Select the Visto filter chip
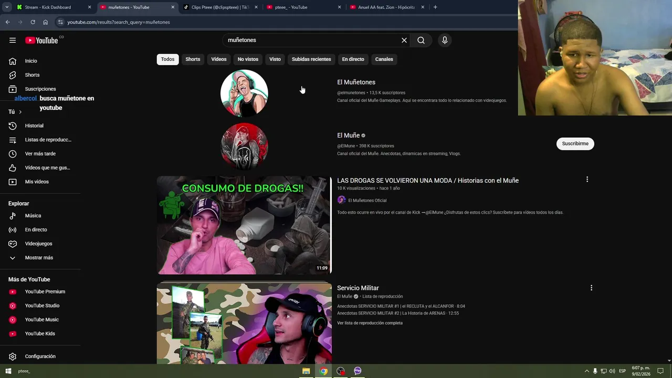Screen dimensions: 672x378 pyautogui.click(x=275, y=59)
